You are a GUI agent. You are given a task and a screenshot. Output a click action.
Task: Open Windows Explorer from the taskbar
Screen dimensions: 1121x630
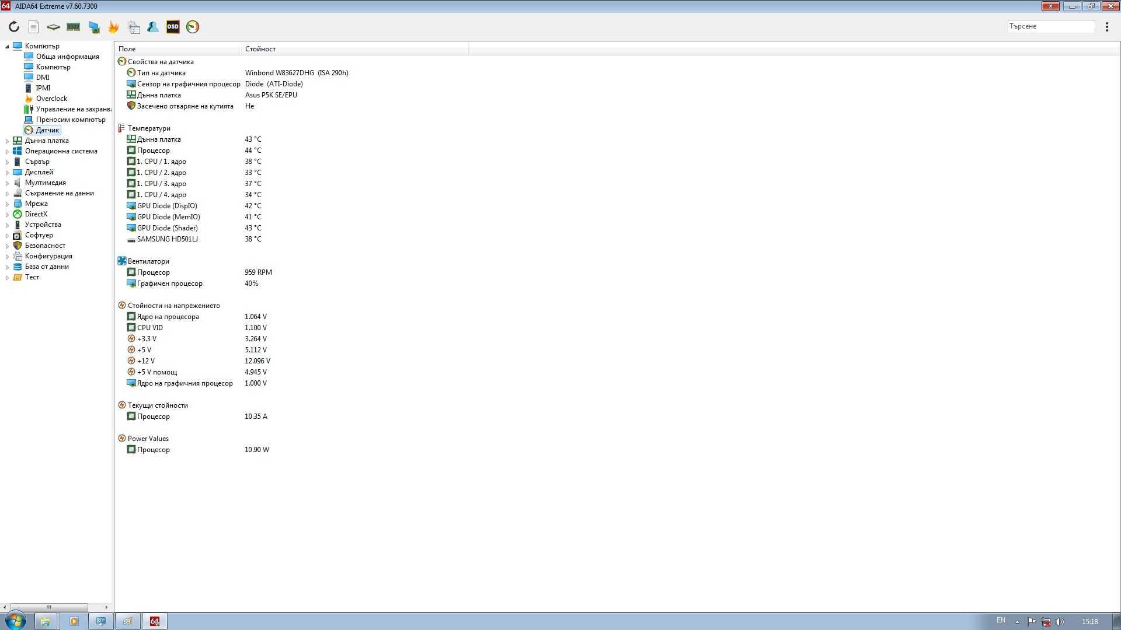click(46, 621)
